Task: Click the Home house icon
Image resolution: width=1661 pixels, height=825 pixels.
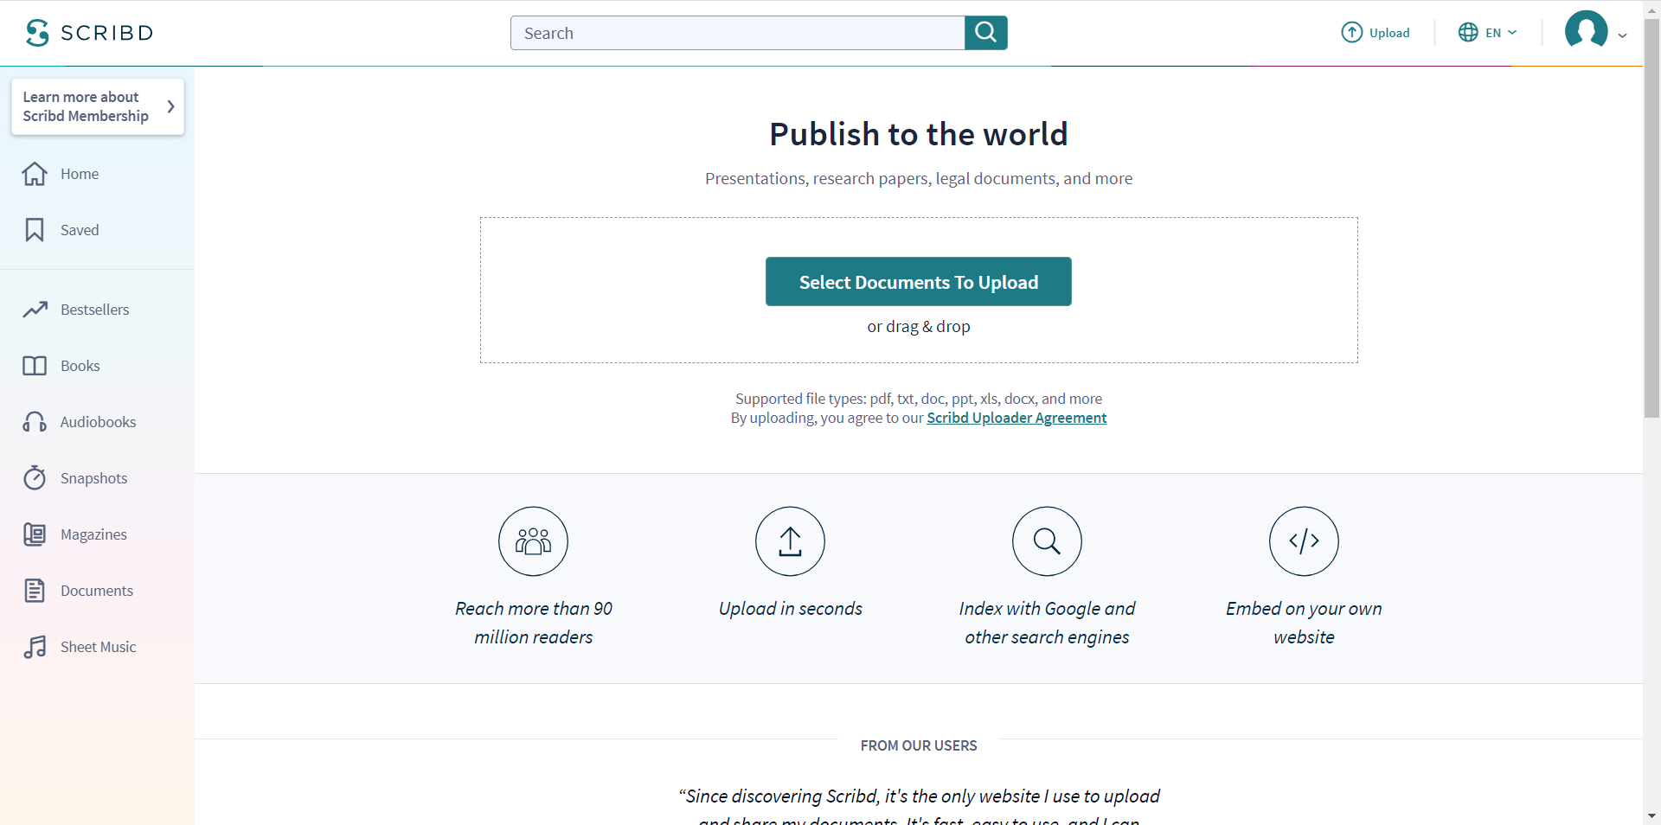Action: (35, 174)
